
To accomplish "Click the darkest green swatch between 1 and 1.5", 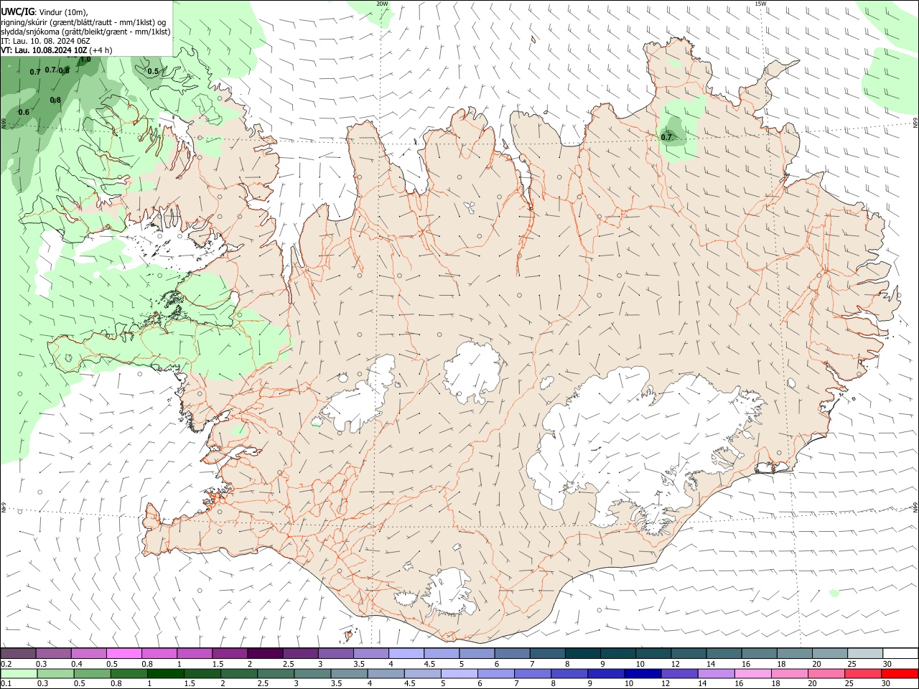I will (164, 673).
